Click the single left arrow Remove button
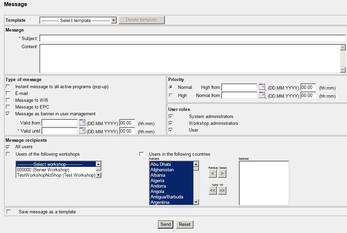The width and height of the screenshot is (347, 233). coord(212,174)
